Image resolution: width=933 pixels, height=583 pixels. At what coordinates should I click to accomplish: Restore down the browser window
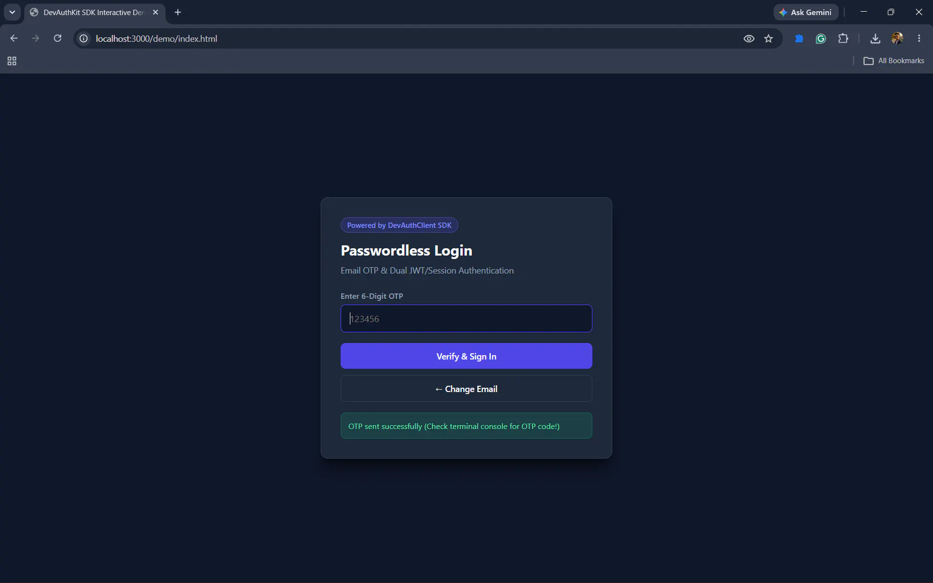(x=891, y=12)
